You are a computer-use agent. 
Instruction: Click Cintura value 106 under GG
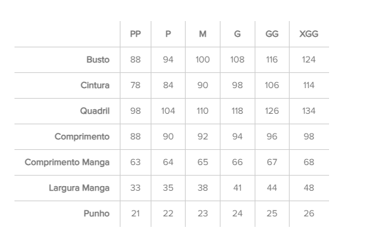pos(272,85)
